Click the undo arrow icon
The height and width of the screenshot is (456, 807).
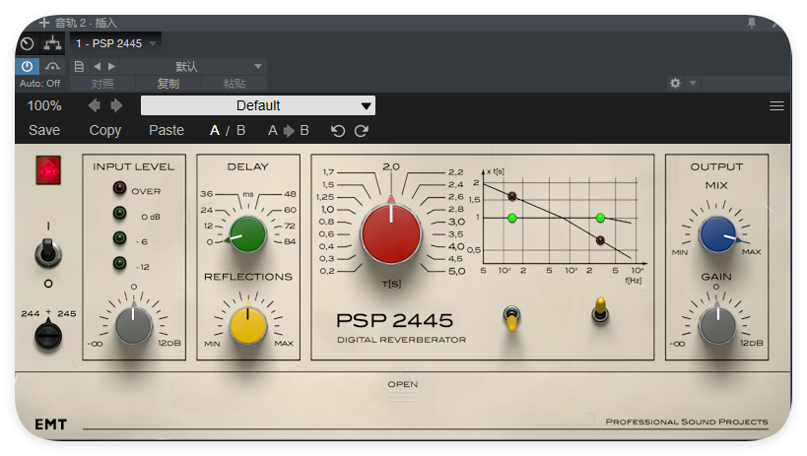tap(338, 131)
